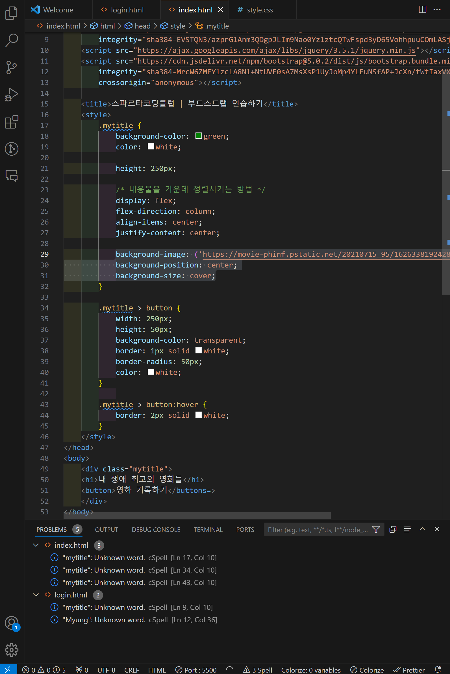Image resolution: width=450 pixels, height=674 pixels.
Task: Open the notifications bell
Action: click(x=437, y=670)
